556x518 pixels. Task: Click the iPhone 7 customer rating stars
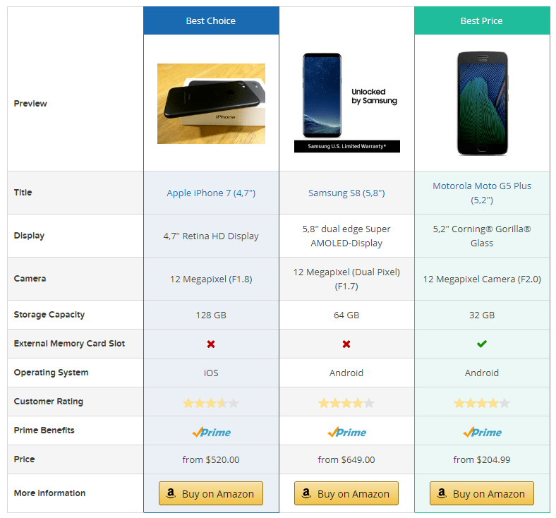[x=211, y=403]
